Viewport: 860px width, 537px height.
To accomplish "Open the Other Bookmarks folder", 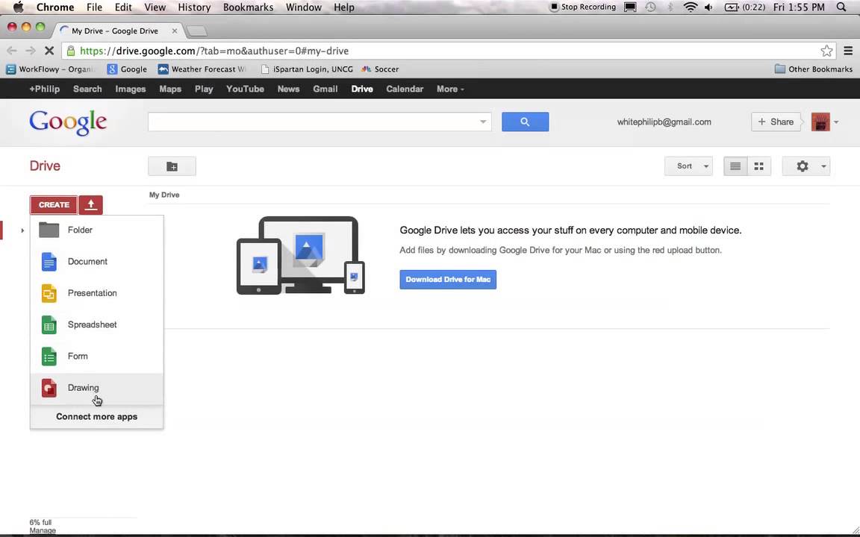I will click(814, 69).
